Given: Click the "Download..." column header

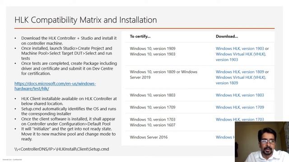Looking at the screenshot, I should (x=227, y=36).
